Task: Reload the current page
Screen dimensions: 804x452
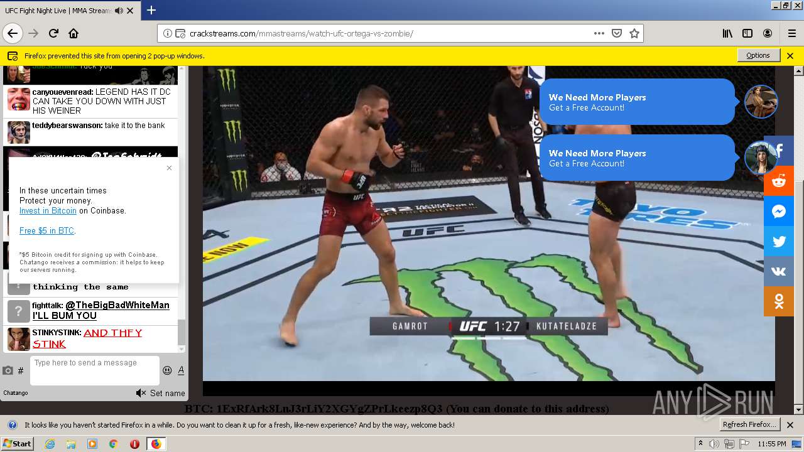Action: [53, 33]
